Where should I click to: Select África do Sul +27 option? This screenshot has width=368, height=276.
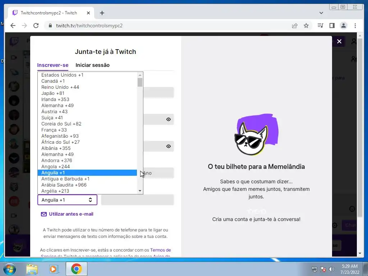[x=87, y=142]
